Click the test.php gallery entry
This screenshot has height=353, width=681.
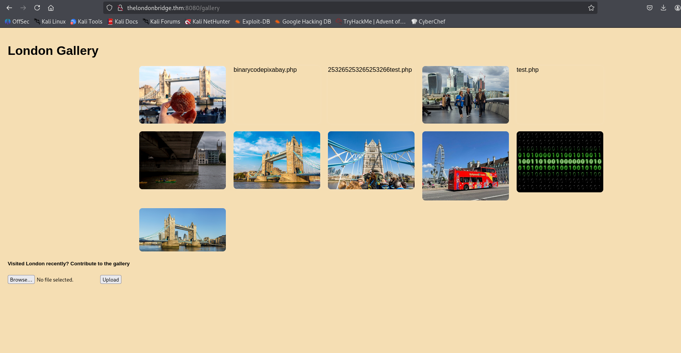pos(527,70)
